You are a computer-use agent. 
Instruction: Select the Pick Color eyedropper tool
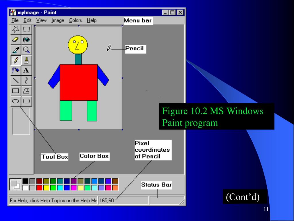coord(16,50)
